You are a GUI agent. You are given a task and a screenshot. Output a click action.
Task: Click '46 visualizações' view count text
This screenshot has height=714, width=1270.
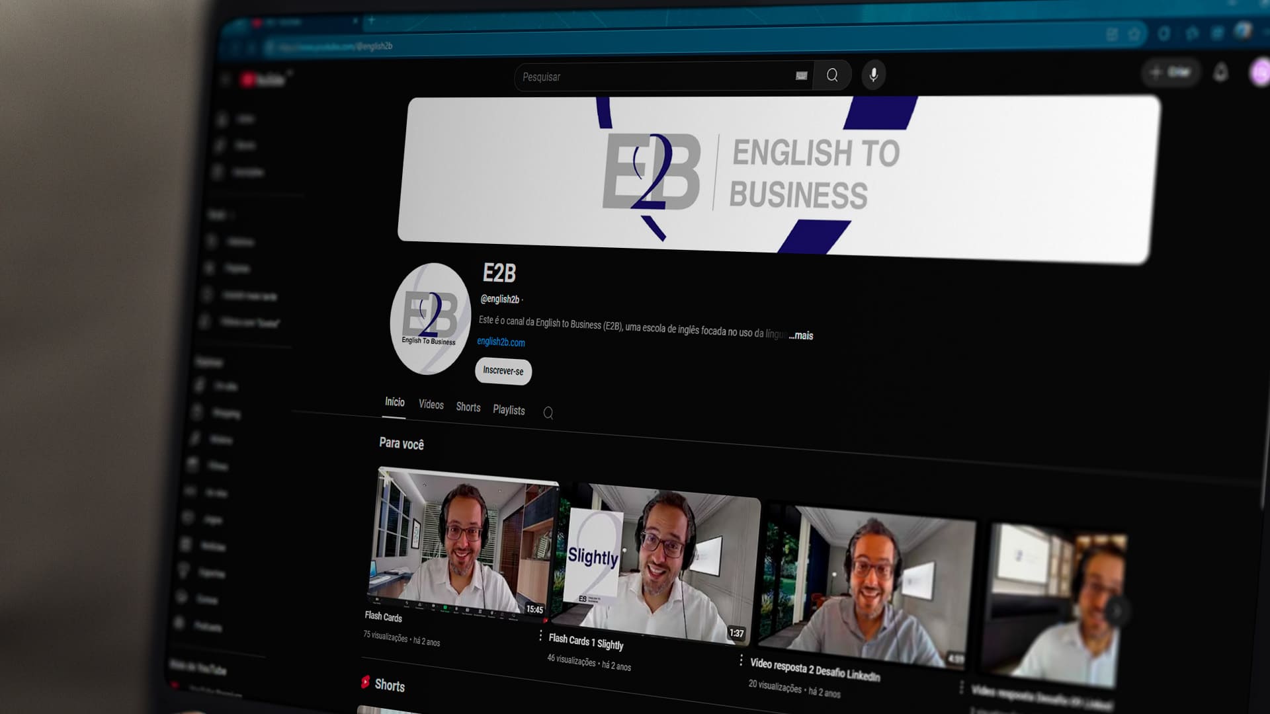[571, 659]
